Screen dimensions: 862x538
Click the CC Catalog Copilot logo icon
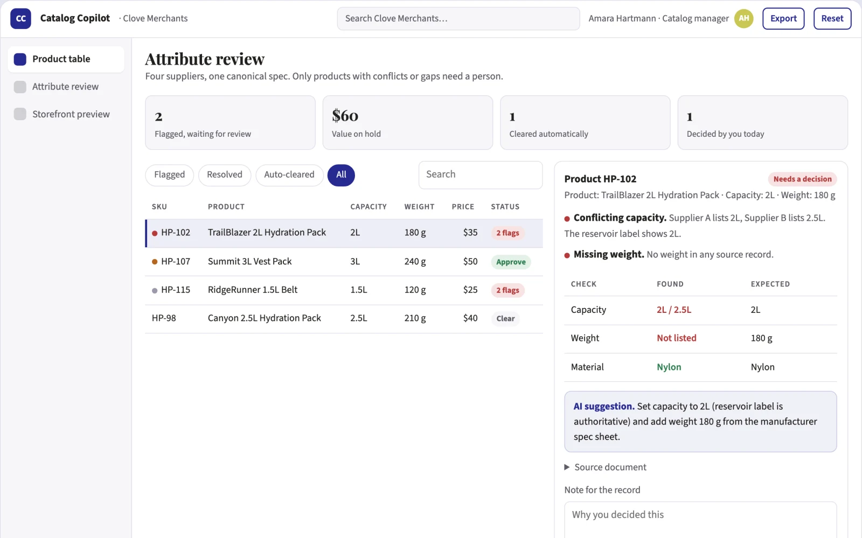pos(20,18)
